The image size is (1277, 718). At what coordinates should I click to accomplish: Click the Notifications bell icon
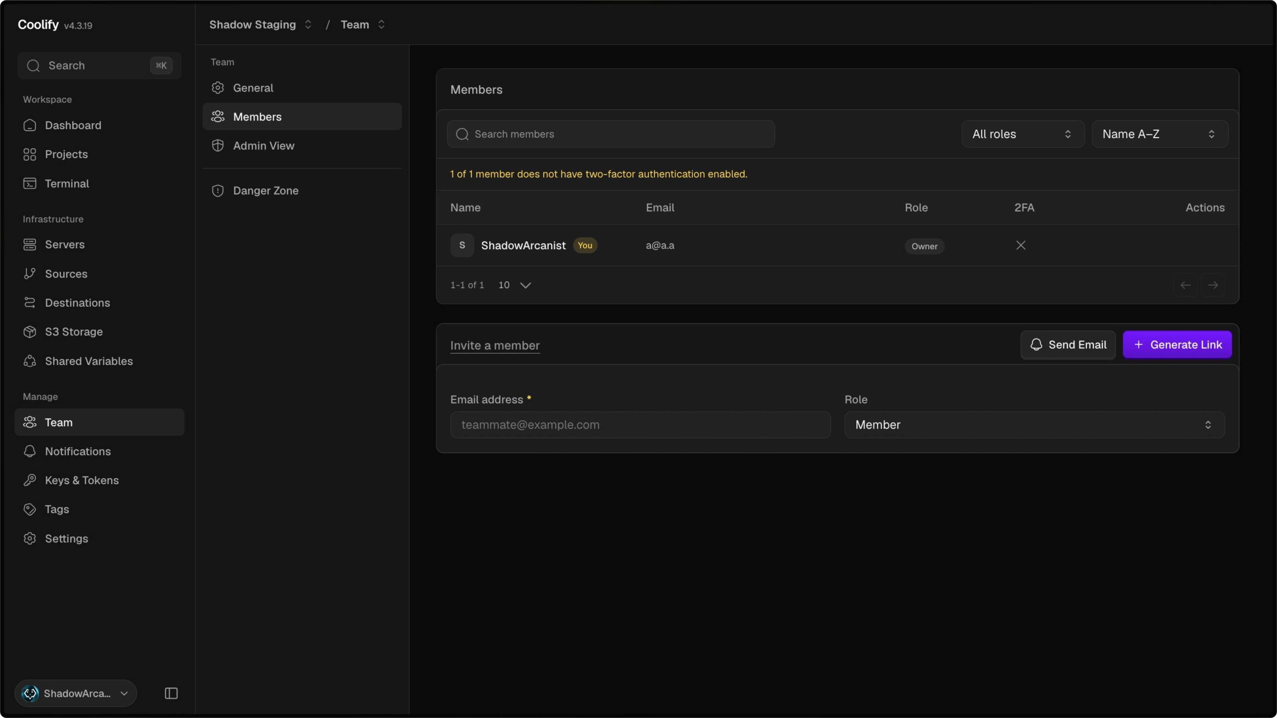(x=30, y=451)
